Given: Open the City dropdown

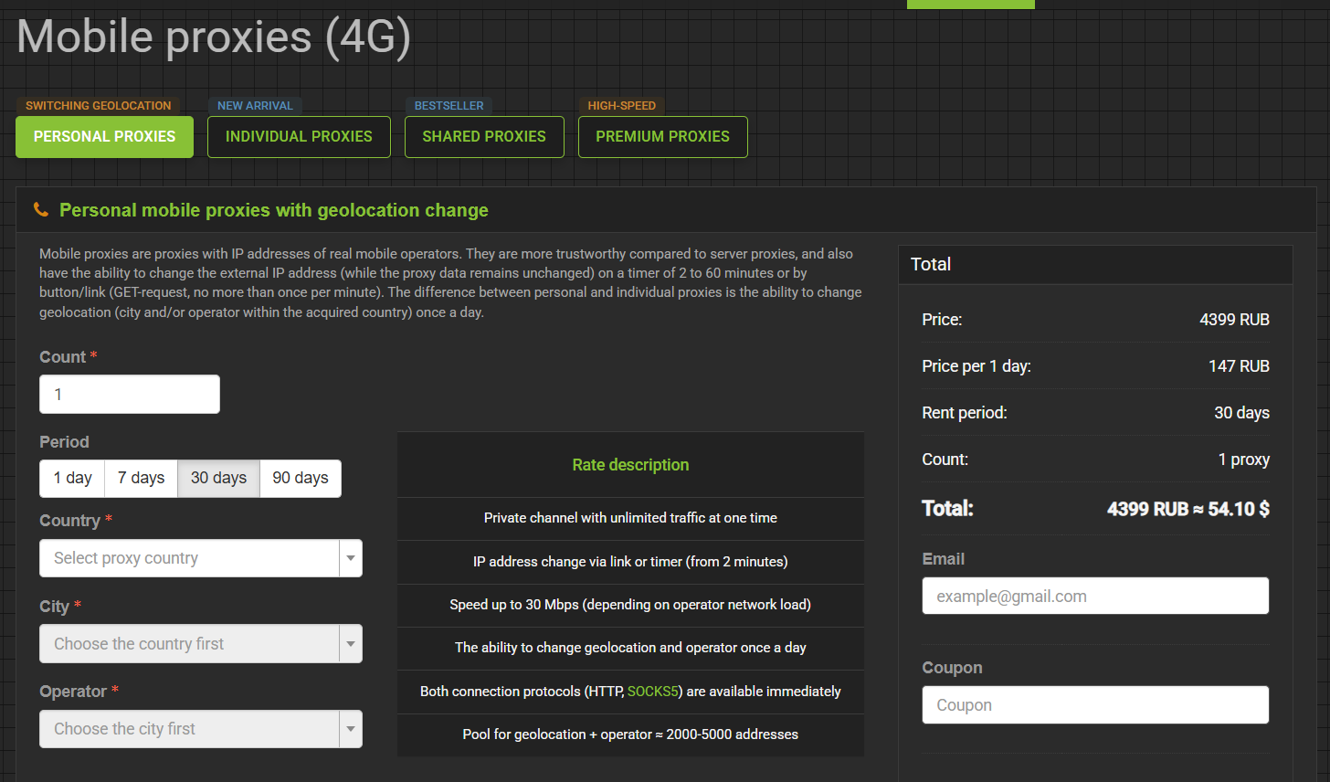Looking at the screenshot, I should click(201, 644).
